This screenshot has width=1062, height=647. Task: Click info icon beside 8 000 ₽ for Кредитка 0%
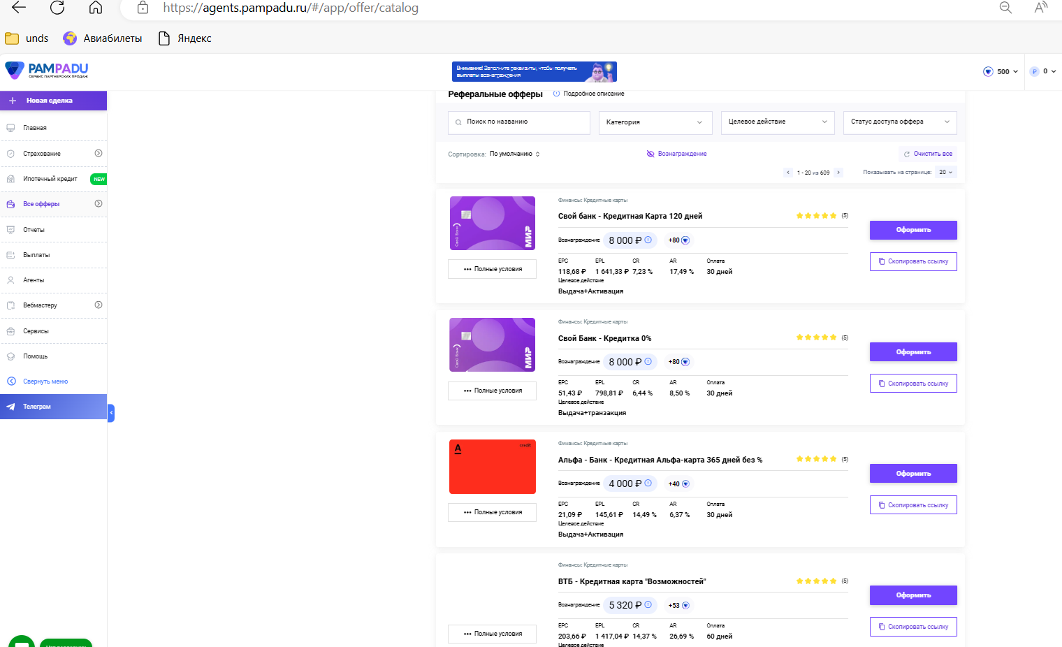point(648,361)
